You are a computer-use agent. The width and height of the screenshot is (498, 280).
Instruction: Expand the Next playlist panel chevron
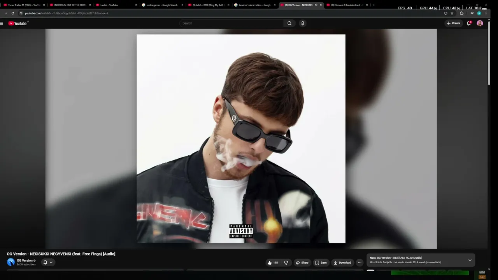click(470, 260)
